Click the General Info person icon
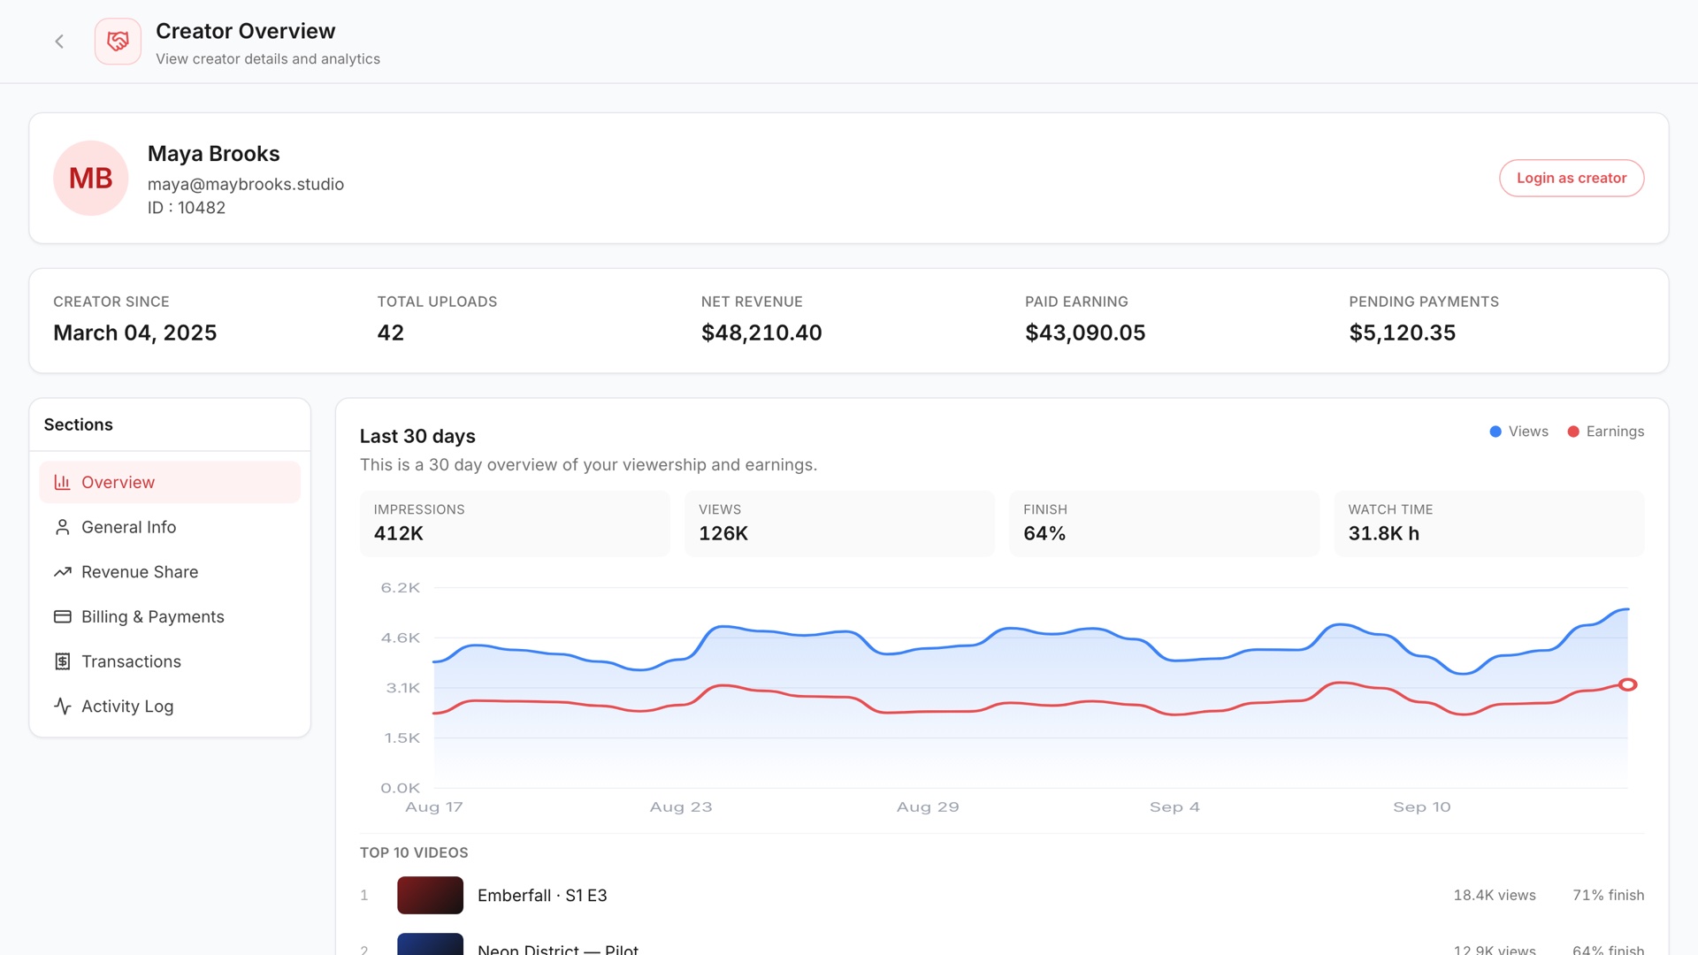This screenshot has width=1698, height=955. 62,527
